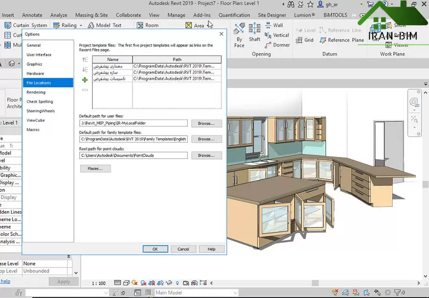Open the Rendering options category
This screenshot has width=429, height=298.
36,92
